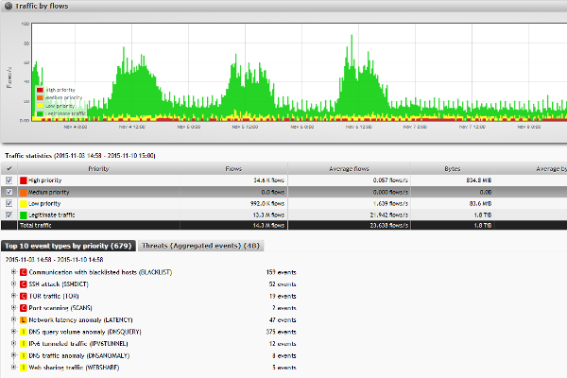Click the Low priority chart legend entry

(56, 106)
